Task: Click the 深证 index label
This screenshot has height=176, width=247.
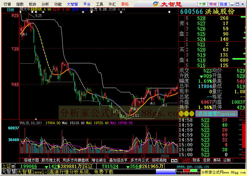Action: click(x=87, y=166)
